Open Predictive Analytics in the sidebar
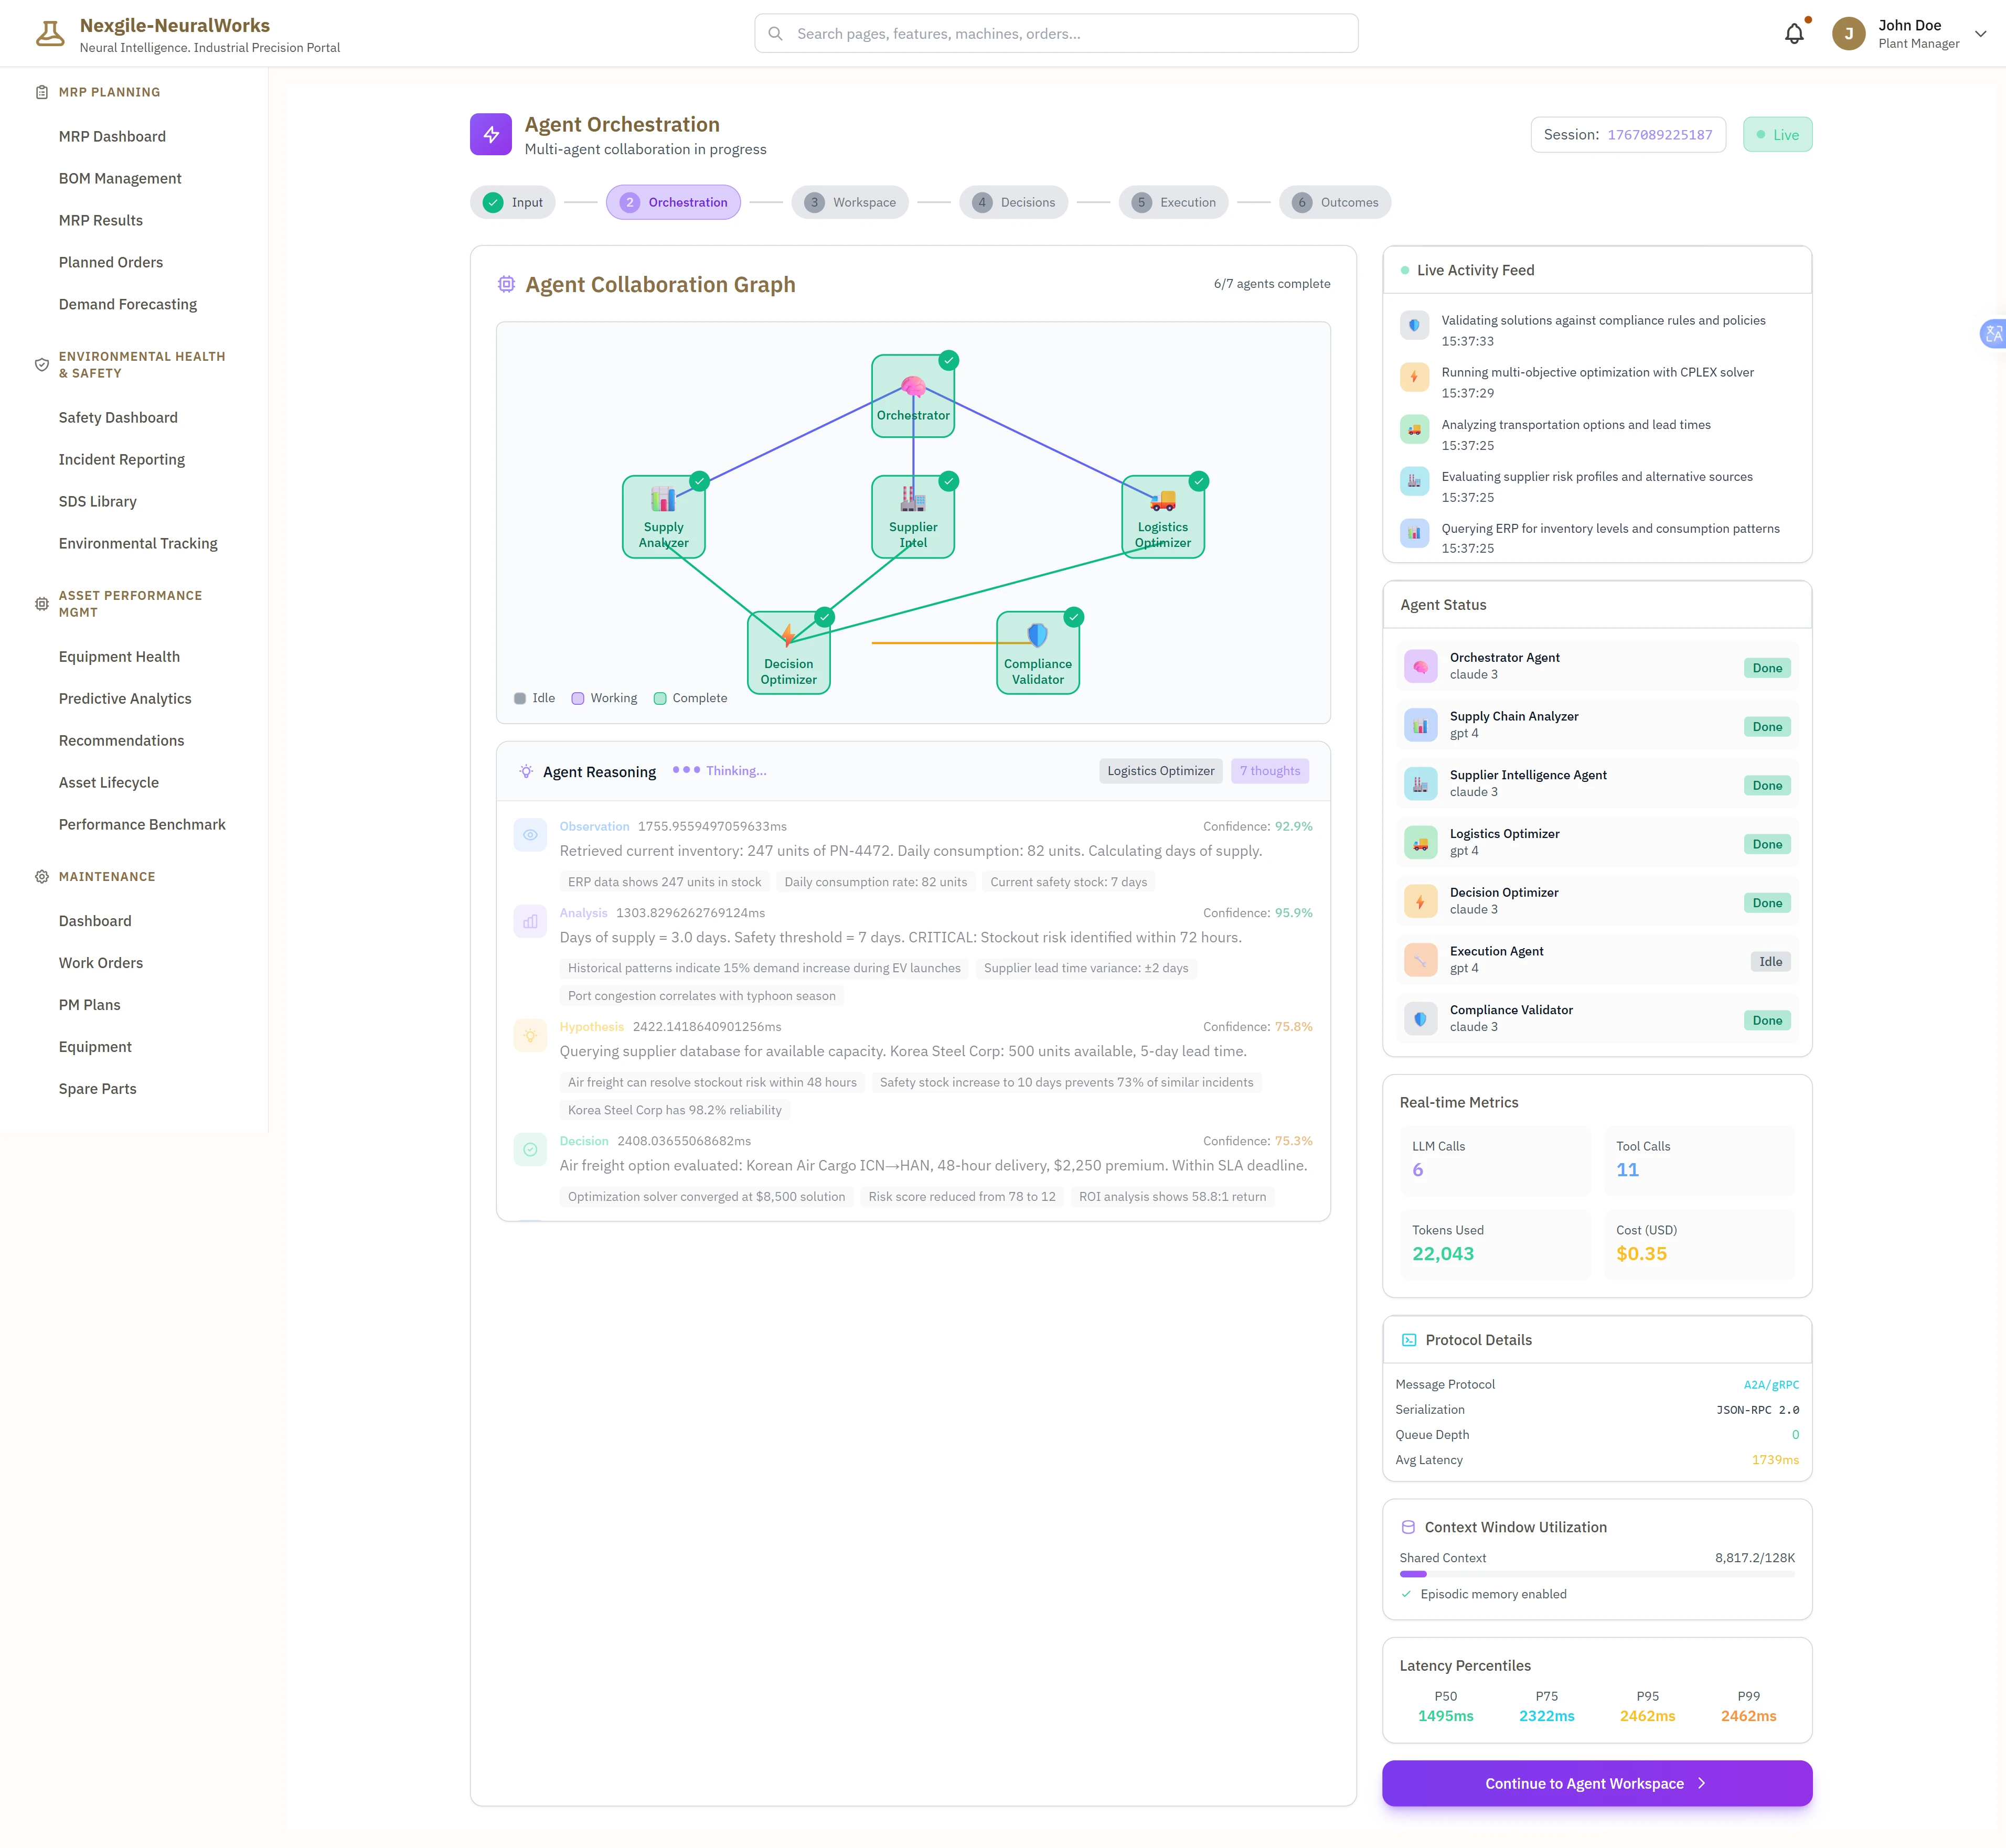2006x1848 pixels. [x=125, y=699]
